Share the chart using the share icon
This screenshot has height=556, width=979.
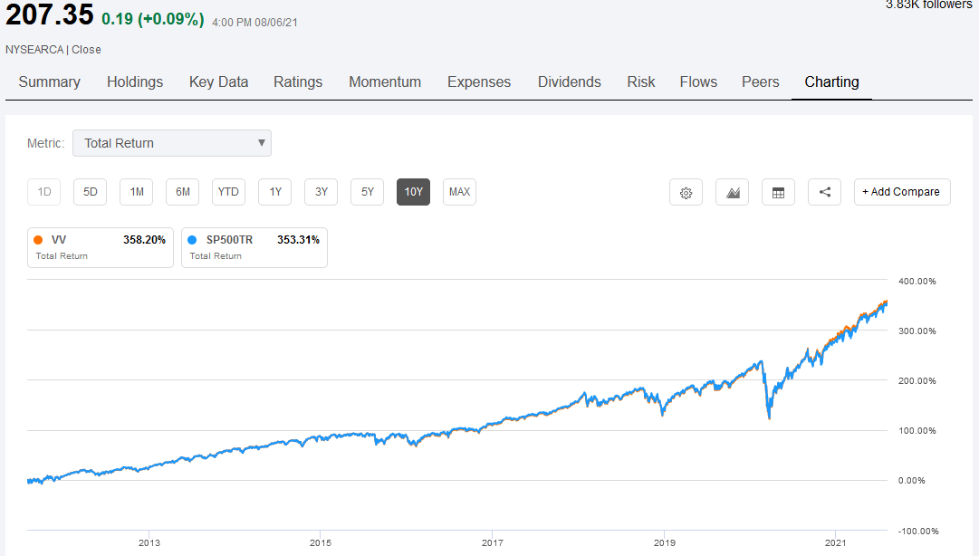point(824,192)
